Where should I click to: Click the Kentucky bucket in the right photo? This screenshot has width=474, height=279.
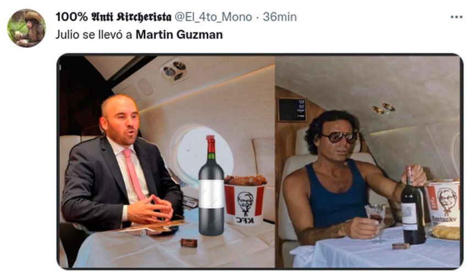[x=443, y=202]
